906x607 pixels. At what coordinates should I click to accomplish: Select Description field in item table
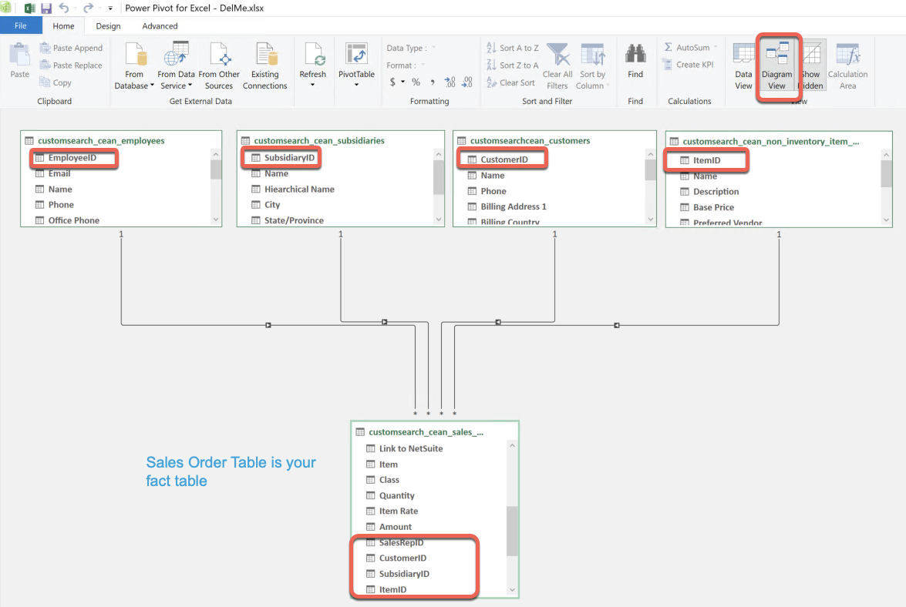click(716, 192)
